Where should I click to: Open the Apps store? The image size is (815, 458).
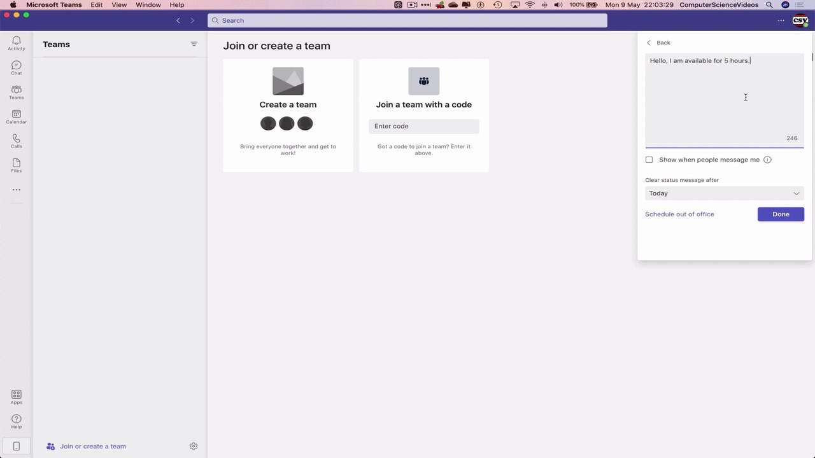16,398
